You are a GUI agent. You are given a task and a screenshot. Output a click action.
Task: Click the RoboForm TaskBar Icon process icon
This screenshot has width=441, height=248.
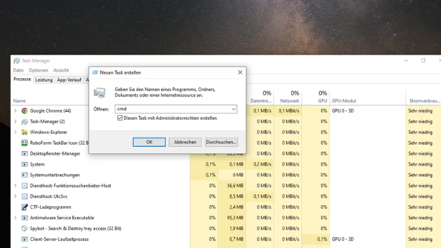click(x=25, y=143)
